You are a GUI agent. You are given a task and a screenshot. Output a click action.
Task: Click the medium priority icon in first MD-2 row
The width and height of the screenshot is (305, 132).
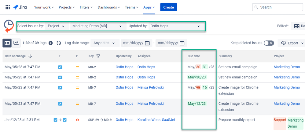(x=77, y=67)
